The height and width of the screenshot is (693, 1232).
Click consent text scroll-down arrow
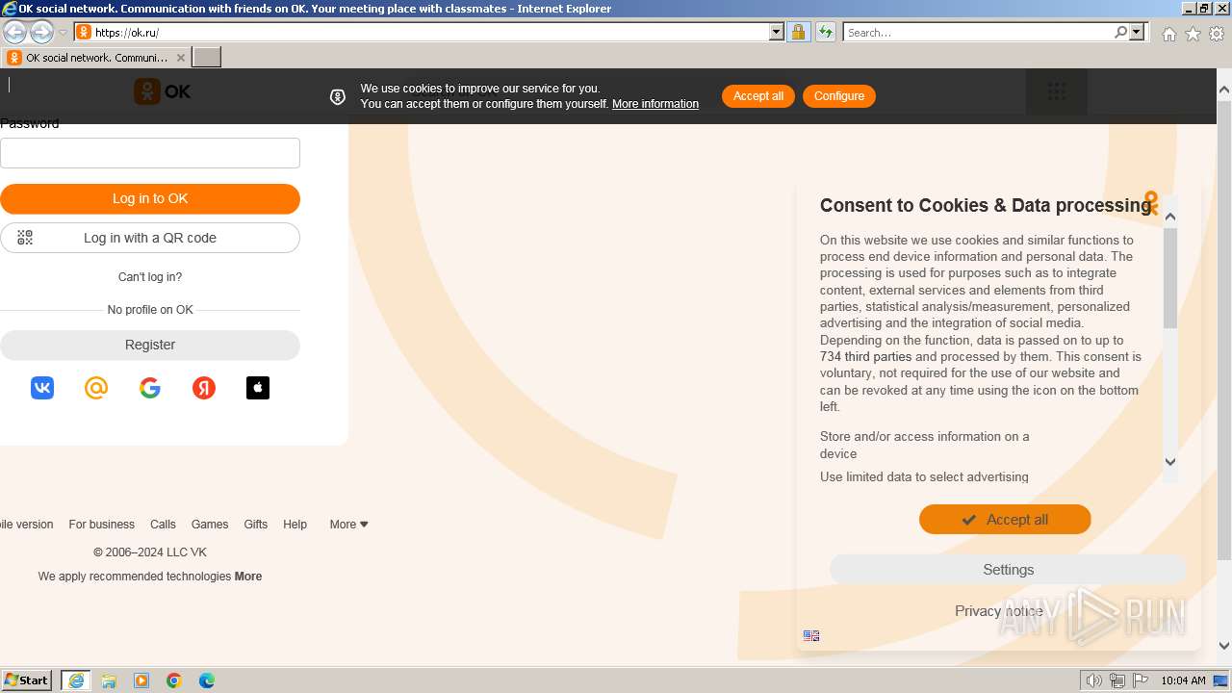coord(1170,462)
